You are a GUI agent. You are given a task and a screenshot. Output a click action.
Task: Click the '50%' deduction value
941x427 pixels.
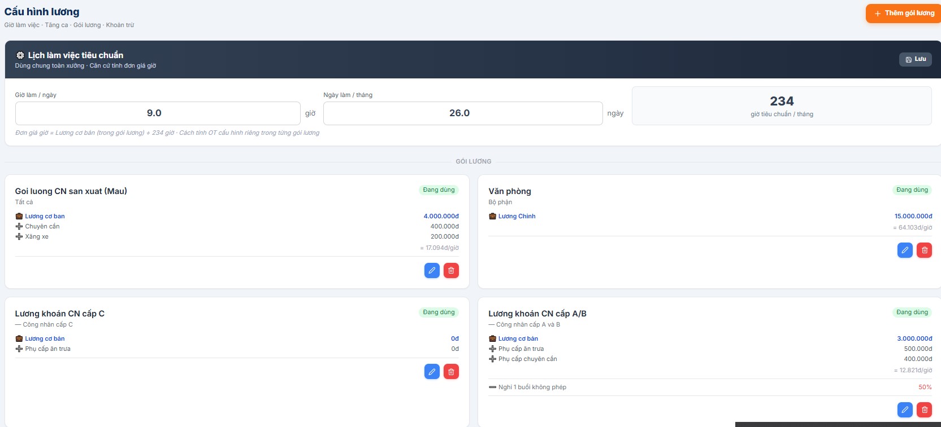tap(925, 387)
